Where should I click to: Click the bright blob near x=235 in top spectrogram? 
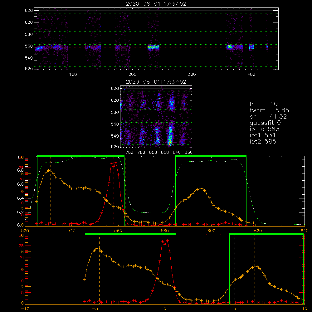coord(153,47)
